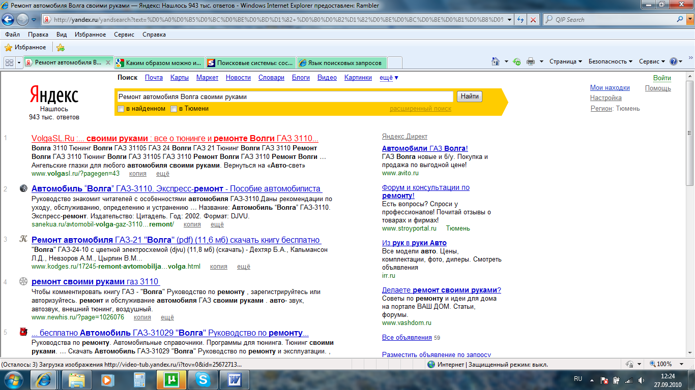Open the Картинки search link
The height and width of the screenshot is (390, 695).
point(358,78)
